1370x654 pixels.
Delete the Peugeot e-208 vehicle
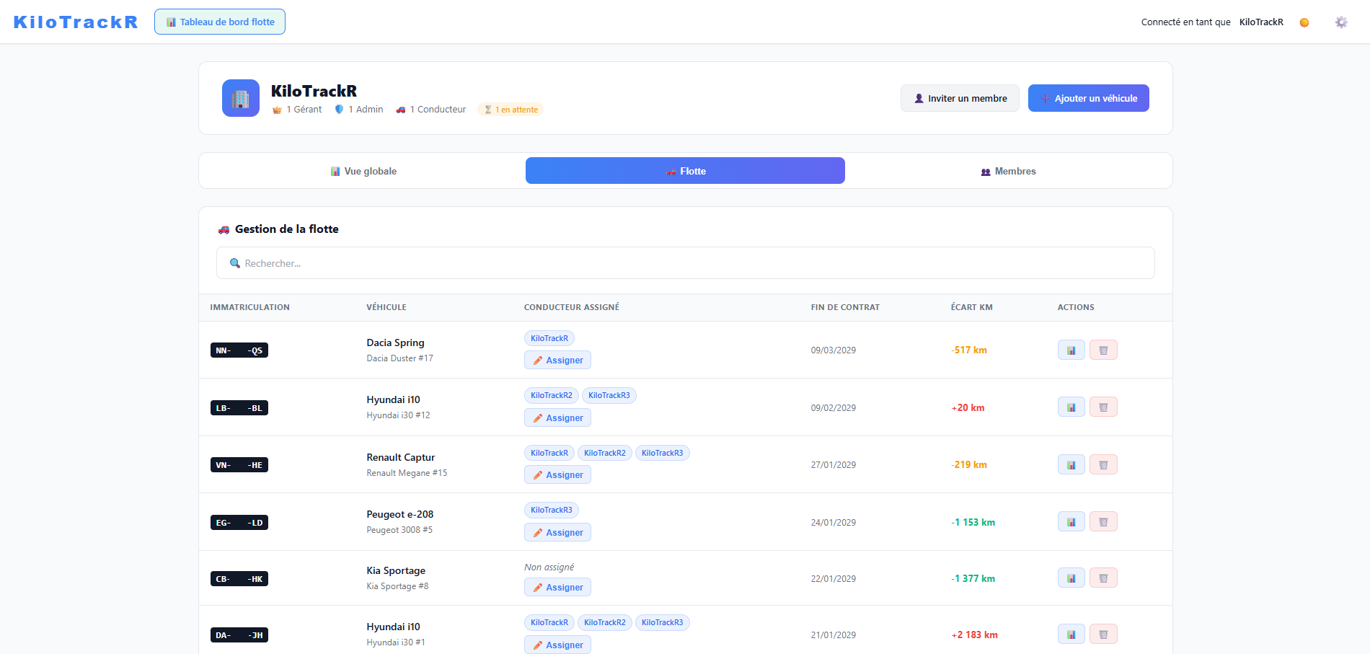pos(1103,521)
